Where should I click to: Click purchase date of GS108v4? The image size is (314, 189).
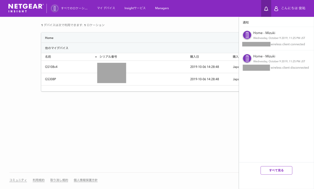205,67
